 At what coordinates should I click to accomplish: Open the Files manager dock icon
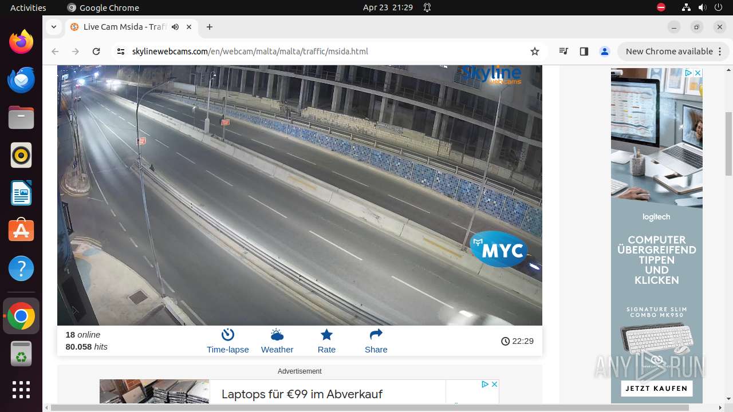click(21, 117)
